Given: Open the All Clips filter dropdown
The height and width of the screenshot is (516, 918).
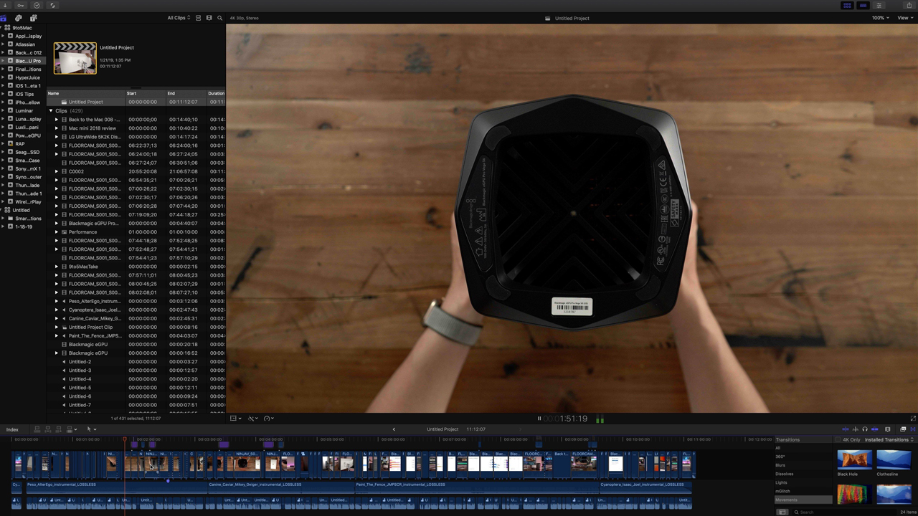Looking at the screenshot, I should [179, 18].
